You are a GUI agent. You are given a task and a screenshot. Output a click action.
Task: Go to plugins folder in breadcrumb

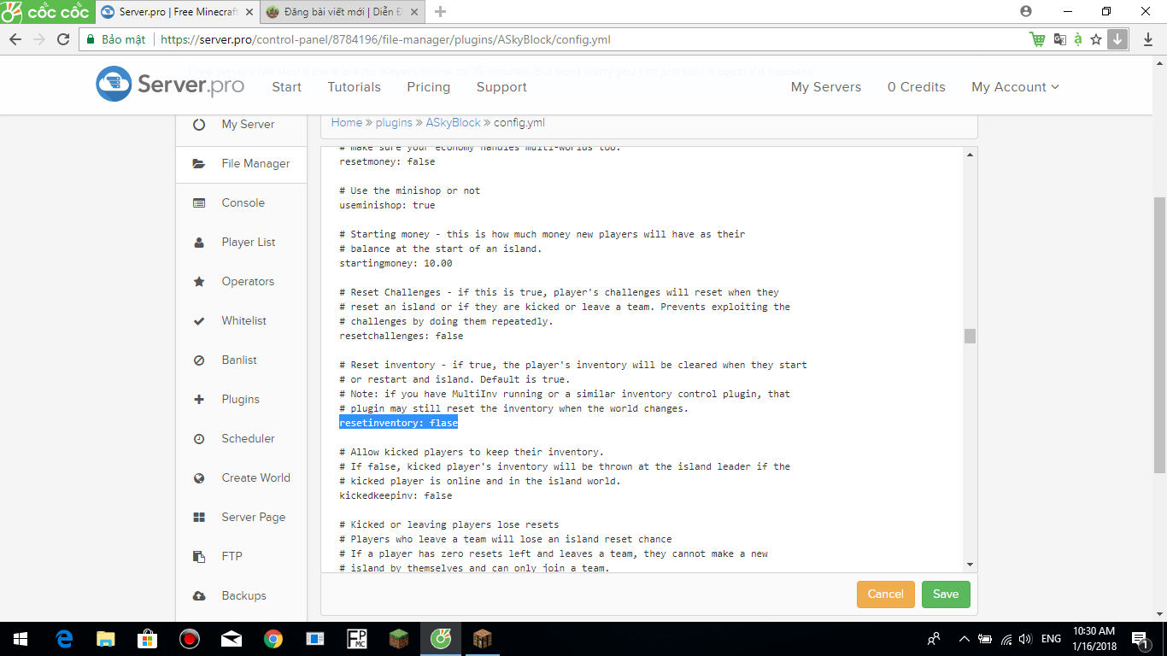pos(394,122)
